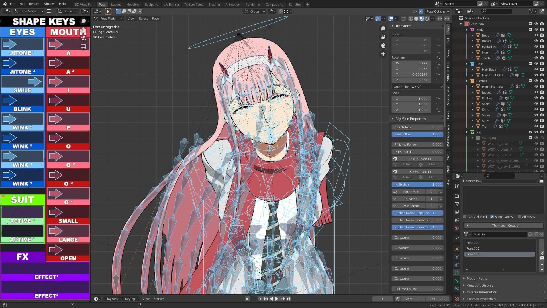Open Pose Options dropdown
This screenshot has height=308, width=547.
[438, 11]
